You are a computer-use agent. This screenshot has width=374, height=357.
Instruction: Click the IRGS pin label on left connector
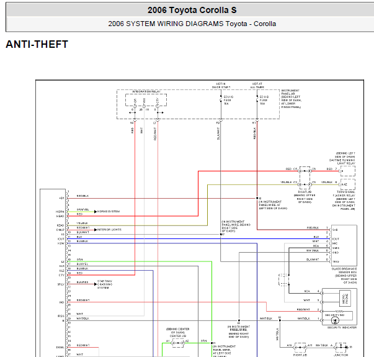pos(61,316)
